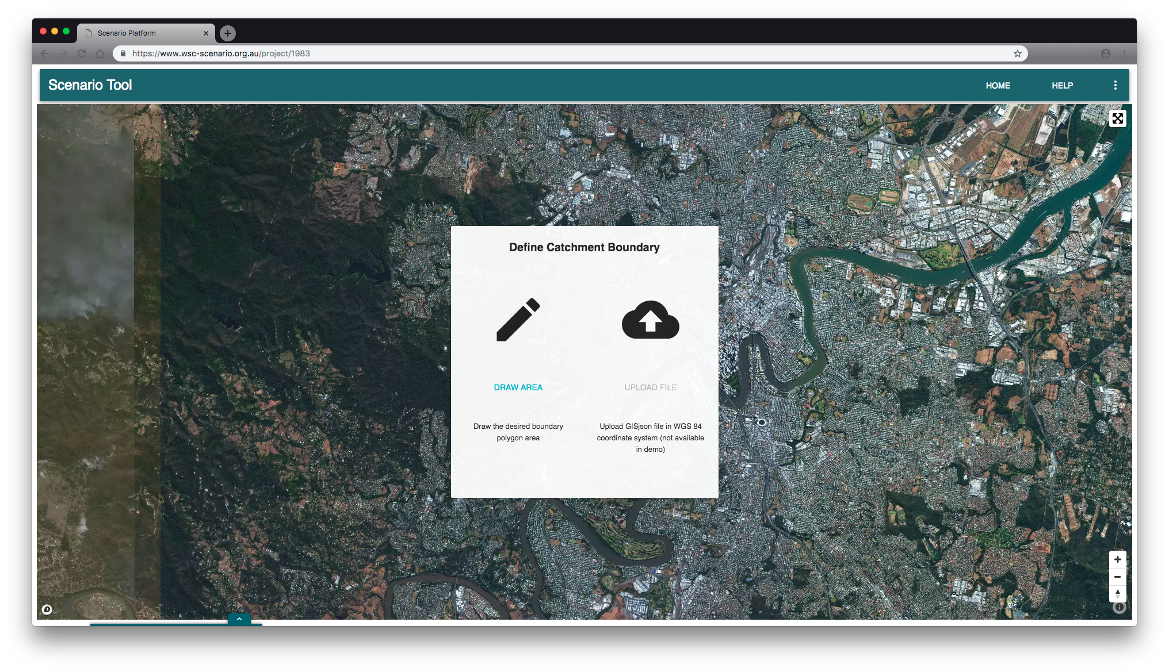Open the HELP menu item
The width and height of the screenshot is (1169, 672).
tap(1062, 86)
